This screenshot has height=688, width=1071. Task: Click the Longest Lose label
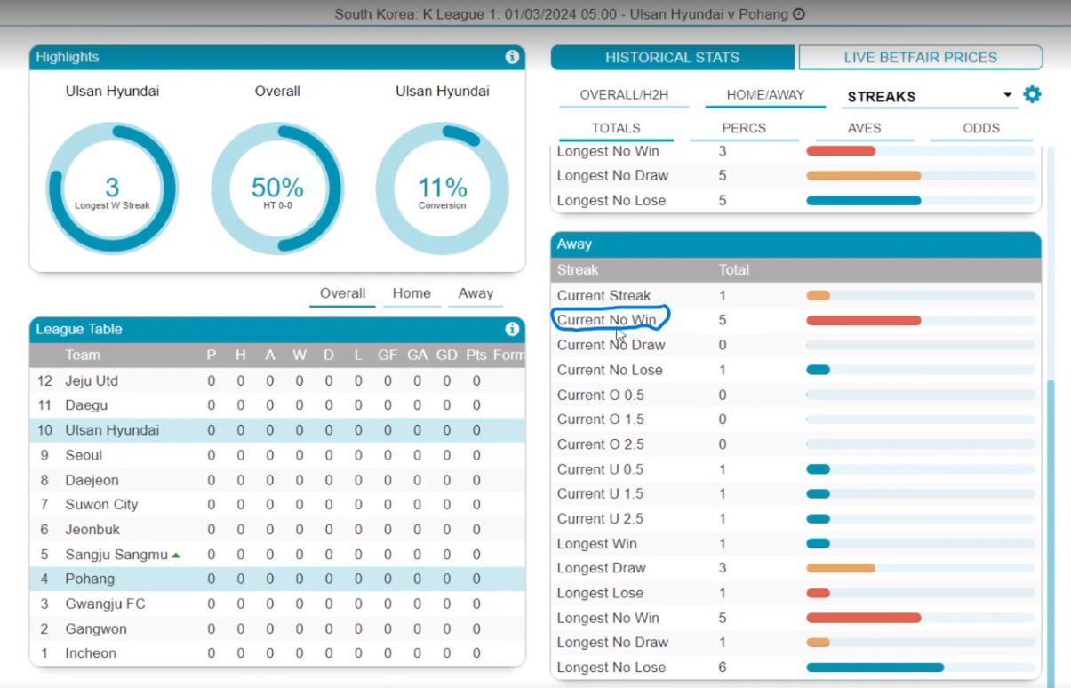600,593
